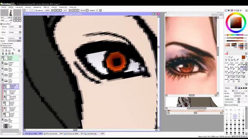Screen dimensions: 248x139
Task: Open the Texture dropdown in Paints Effect
Action: pos(20,27)
